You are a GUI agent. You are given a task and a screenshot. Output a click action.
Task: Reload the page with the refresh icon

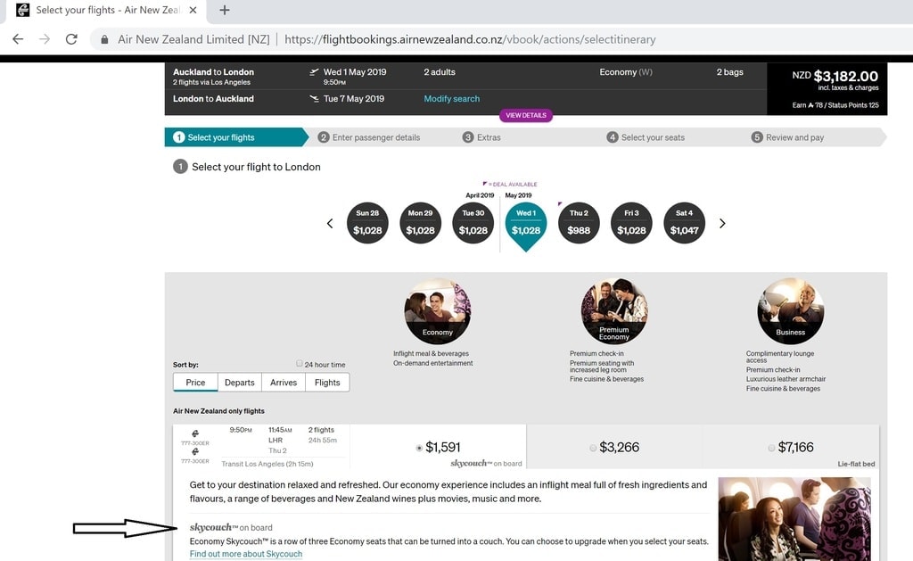(71, 39)
